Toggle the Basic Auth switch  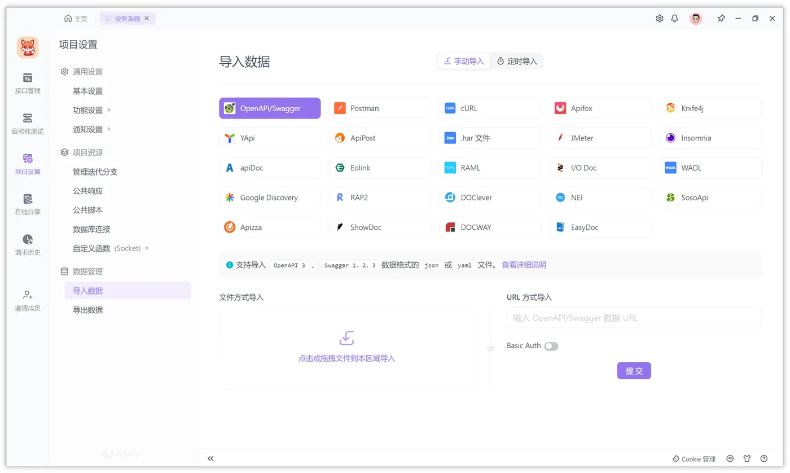551,346
